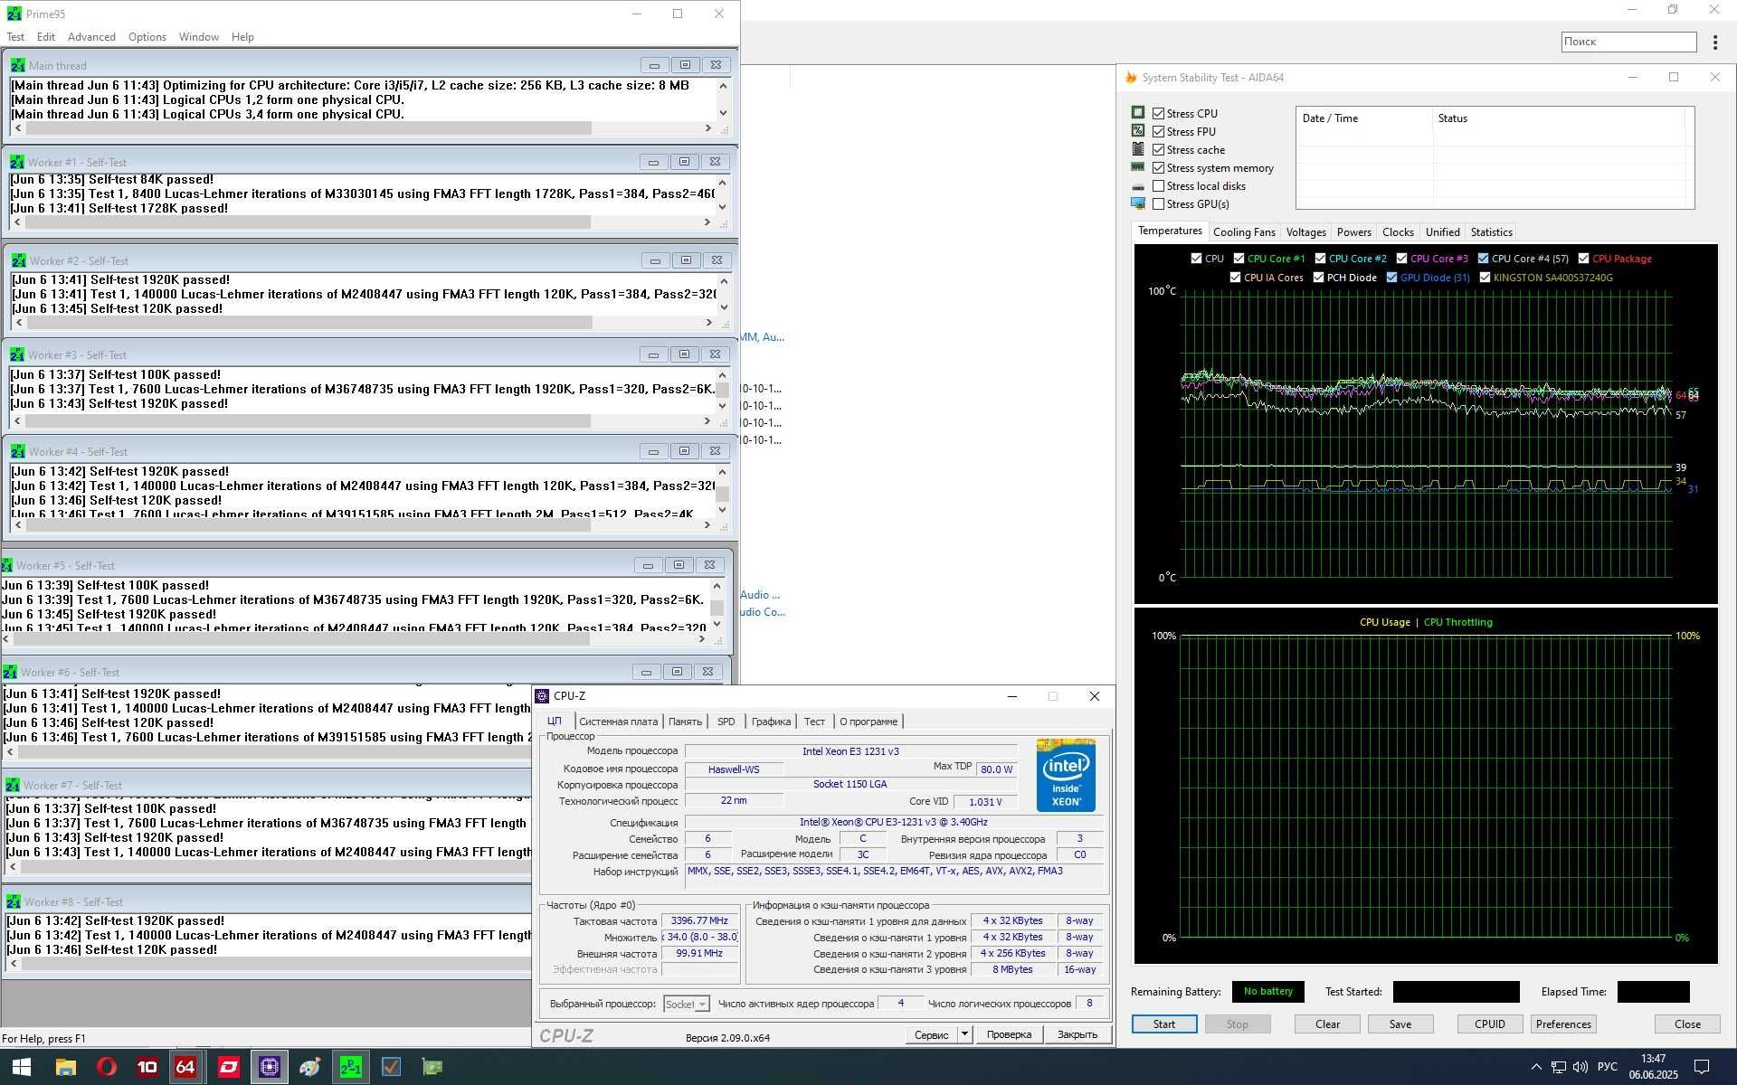Open the notification center icon
This screenshot has width=1737, height=1085.
[x=1701, y=1067]
